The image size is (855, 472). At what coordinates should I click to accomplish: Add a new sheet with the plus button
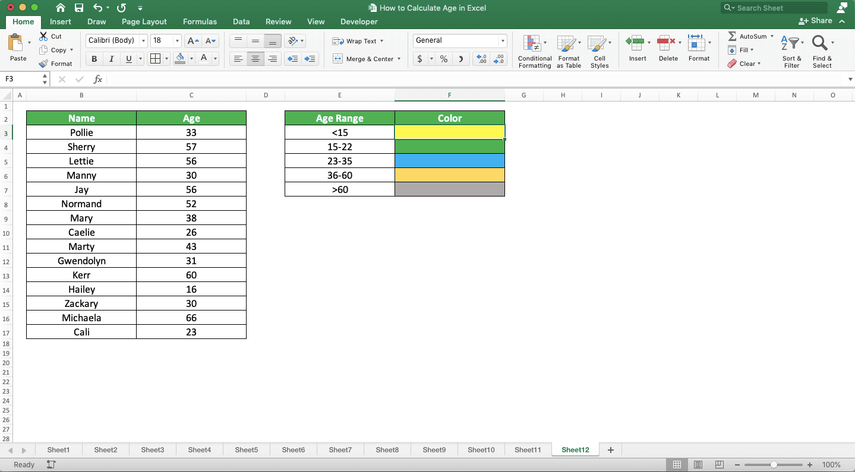[610, 449]
